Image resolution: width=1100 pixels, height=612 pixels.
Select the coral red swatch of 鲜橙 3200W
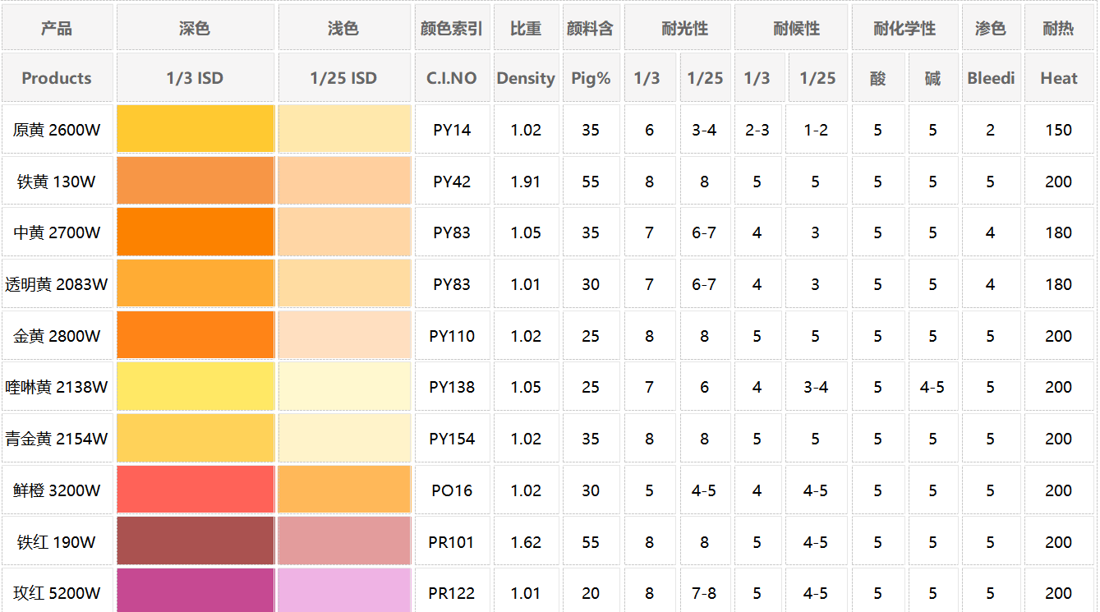pyautogui.click(x=196, y=490)
